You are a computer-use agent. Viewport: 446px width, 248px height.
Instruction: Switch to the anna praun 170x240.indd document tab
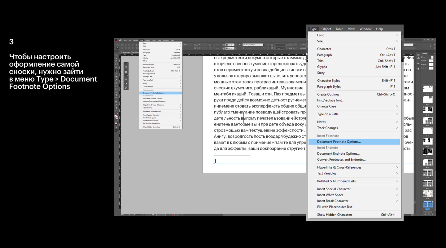(130, 52)
